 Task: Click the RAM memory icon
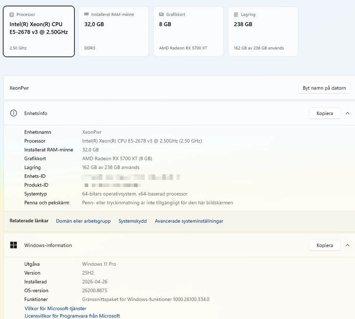87,14
